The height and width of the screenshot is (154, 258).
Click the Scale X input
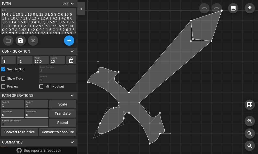pyautogui.click(x=12, y=104)
